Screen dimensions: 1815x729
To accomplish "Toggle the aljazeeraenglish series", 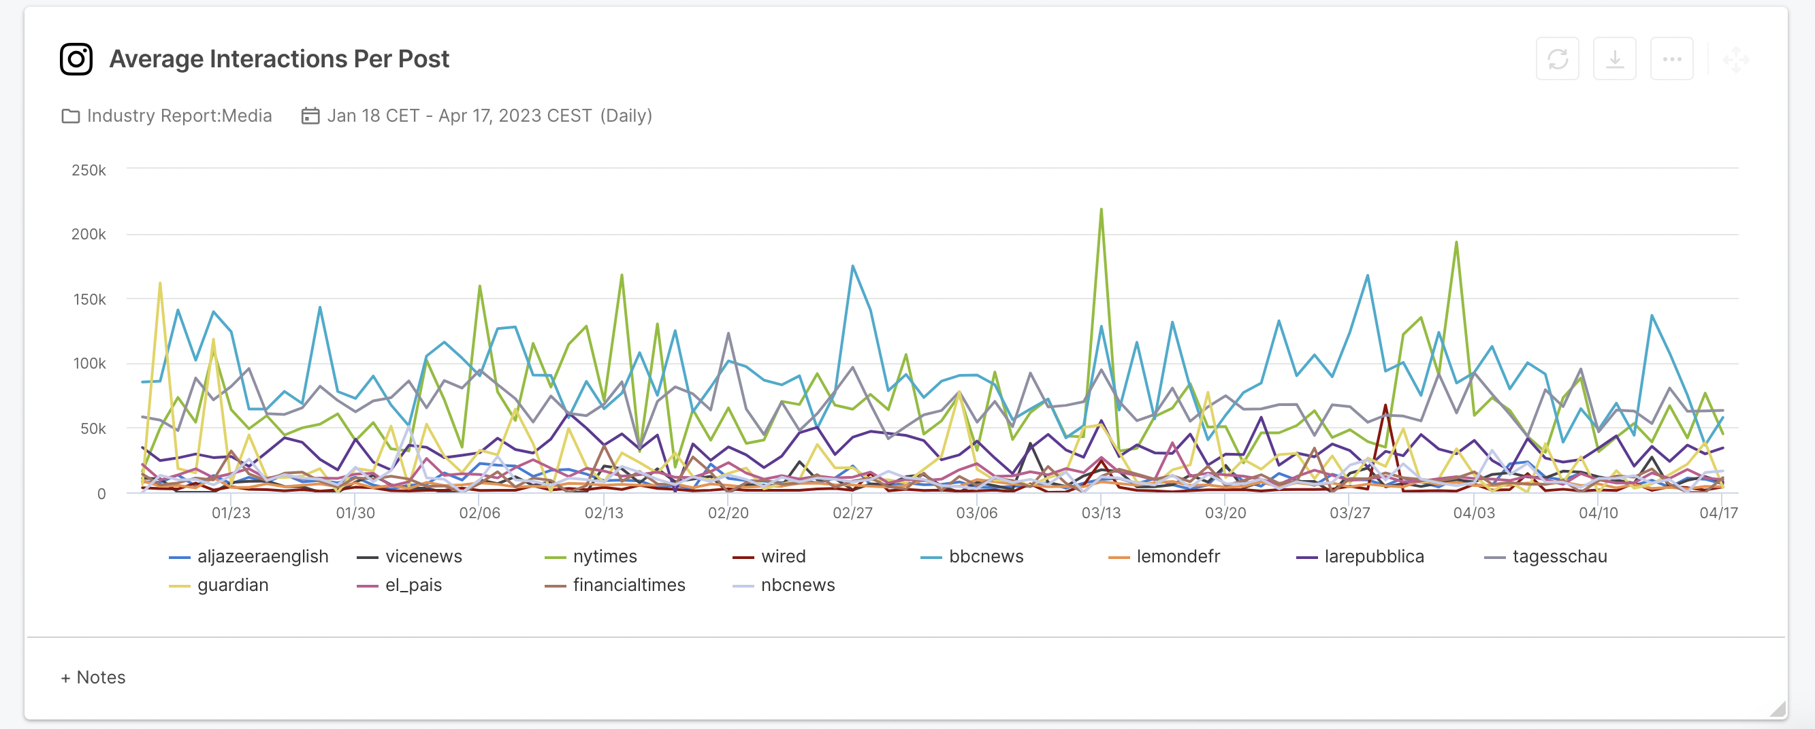I will pos(262,556).
